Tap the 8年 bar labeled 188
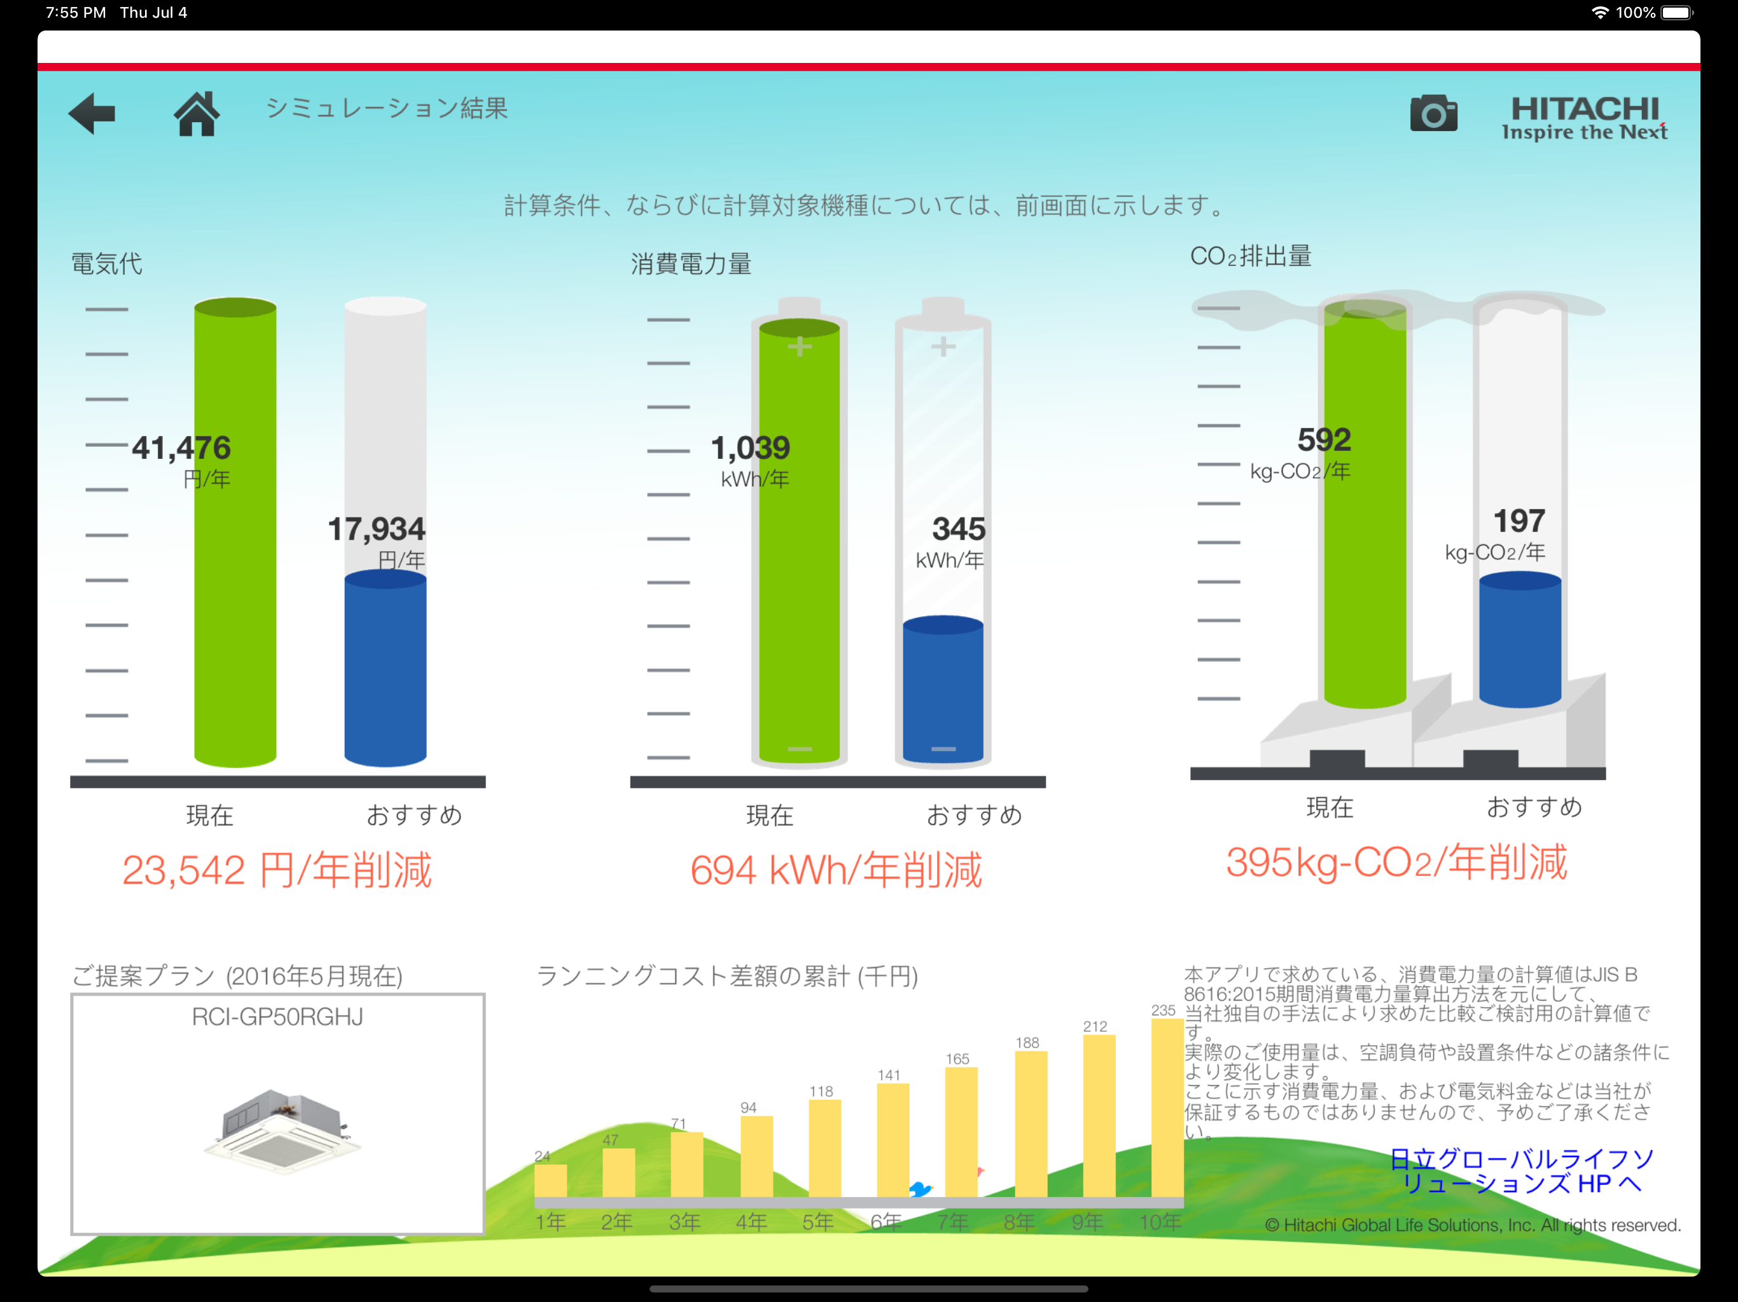 tap(1031, 1125)
